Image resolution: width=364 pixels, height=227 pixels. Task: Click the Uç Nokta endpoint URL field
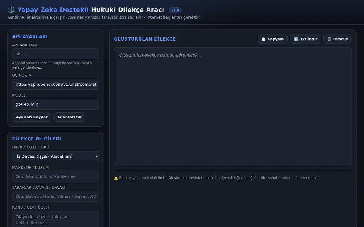click(56, 84)
